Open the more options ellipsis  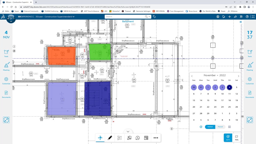pos(156,138)
